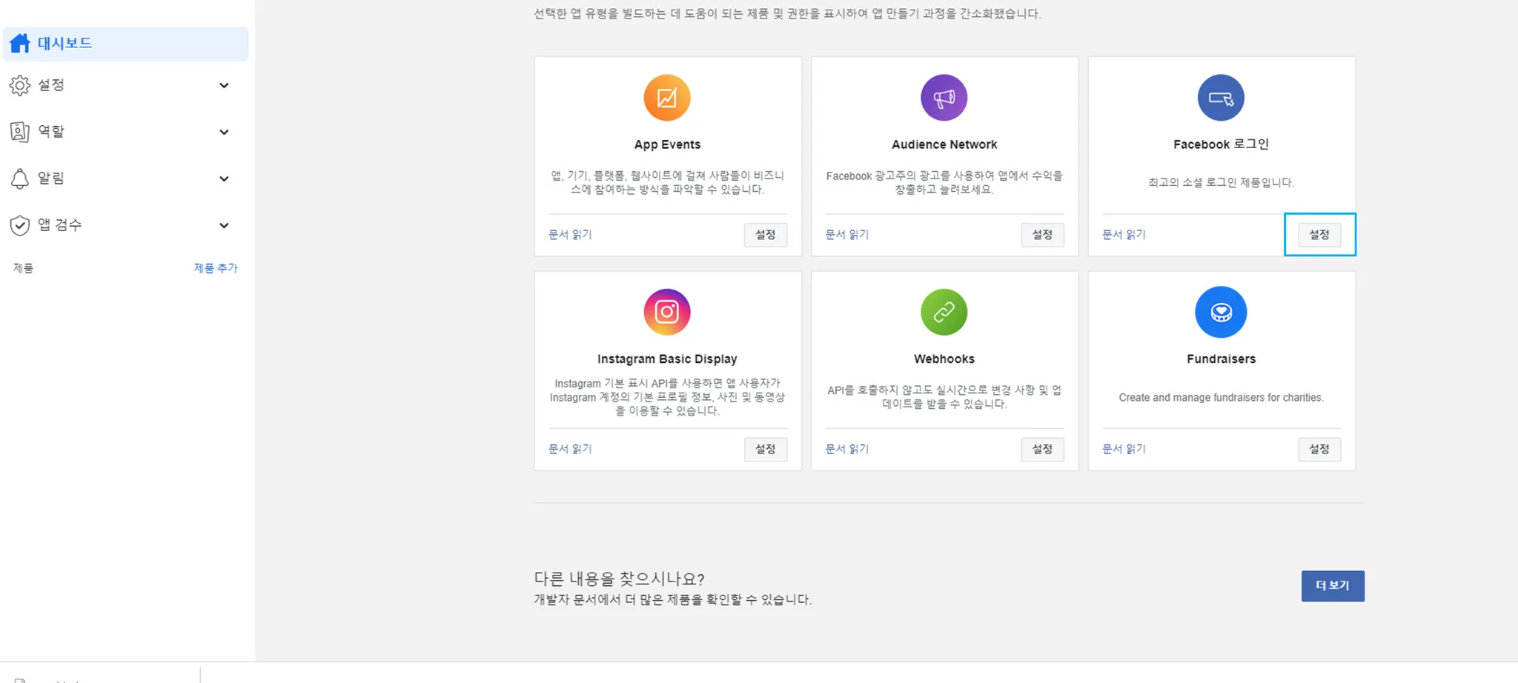Click the alerts bell icon
This screenshot has height=683, width=1518.
tap(20, 179)
